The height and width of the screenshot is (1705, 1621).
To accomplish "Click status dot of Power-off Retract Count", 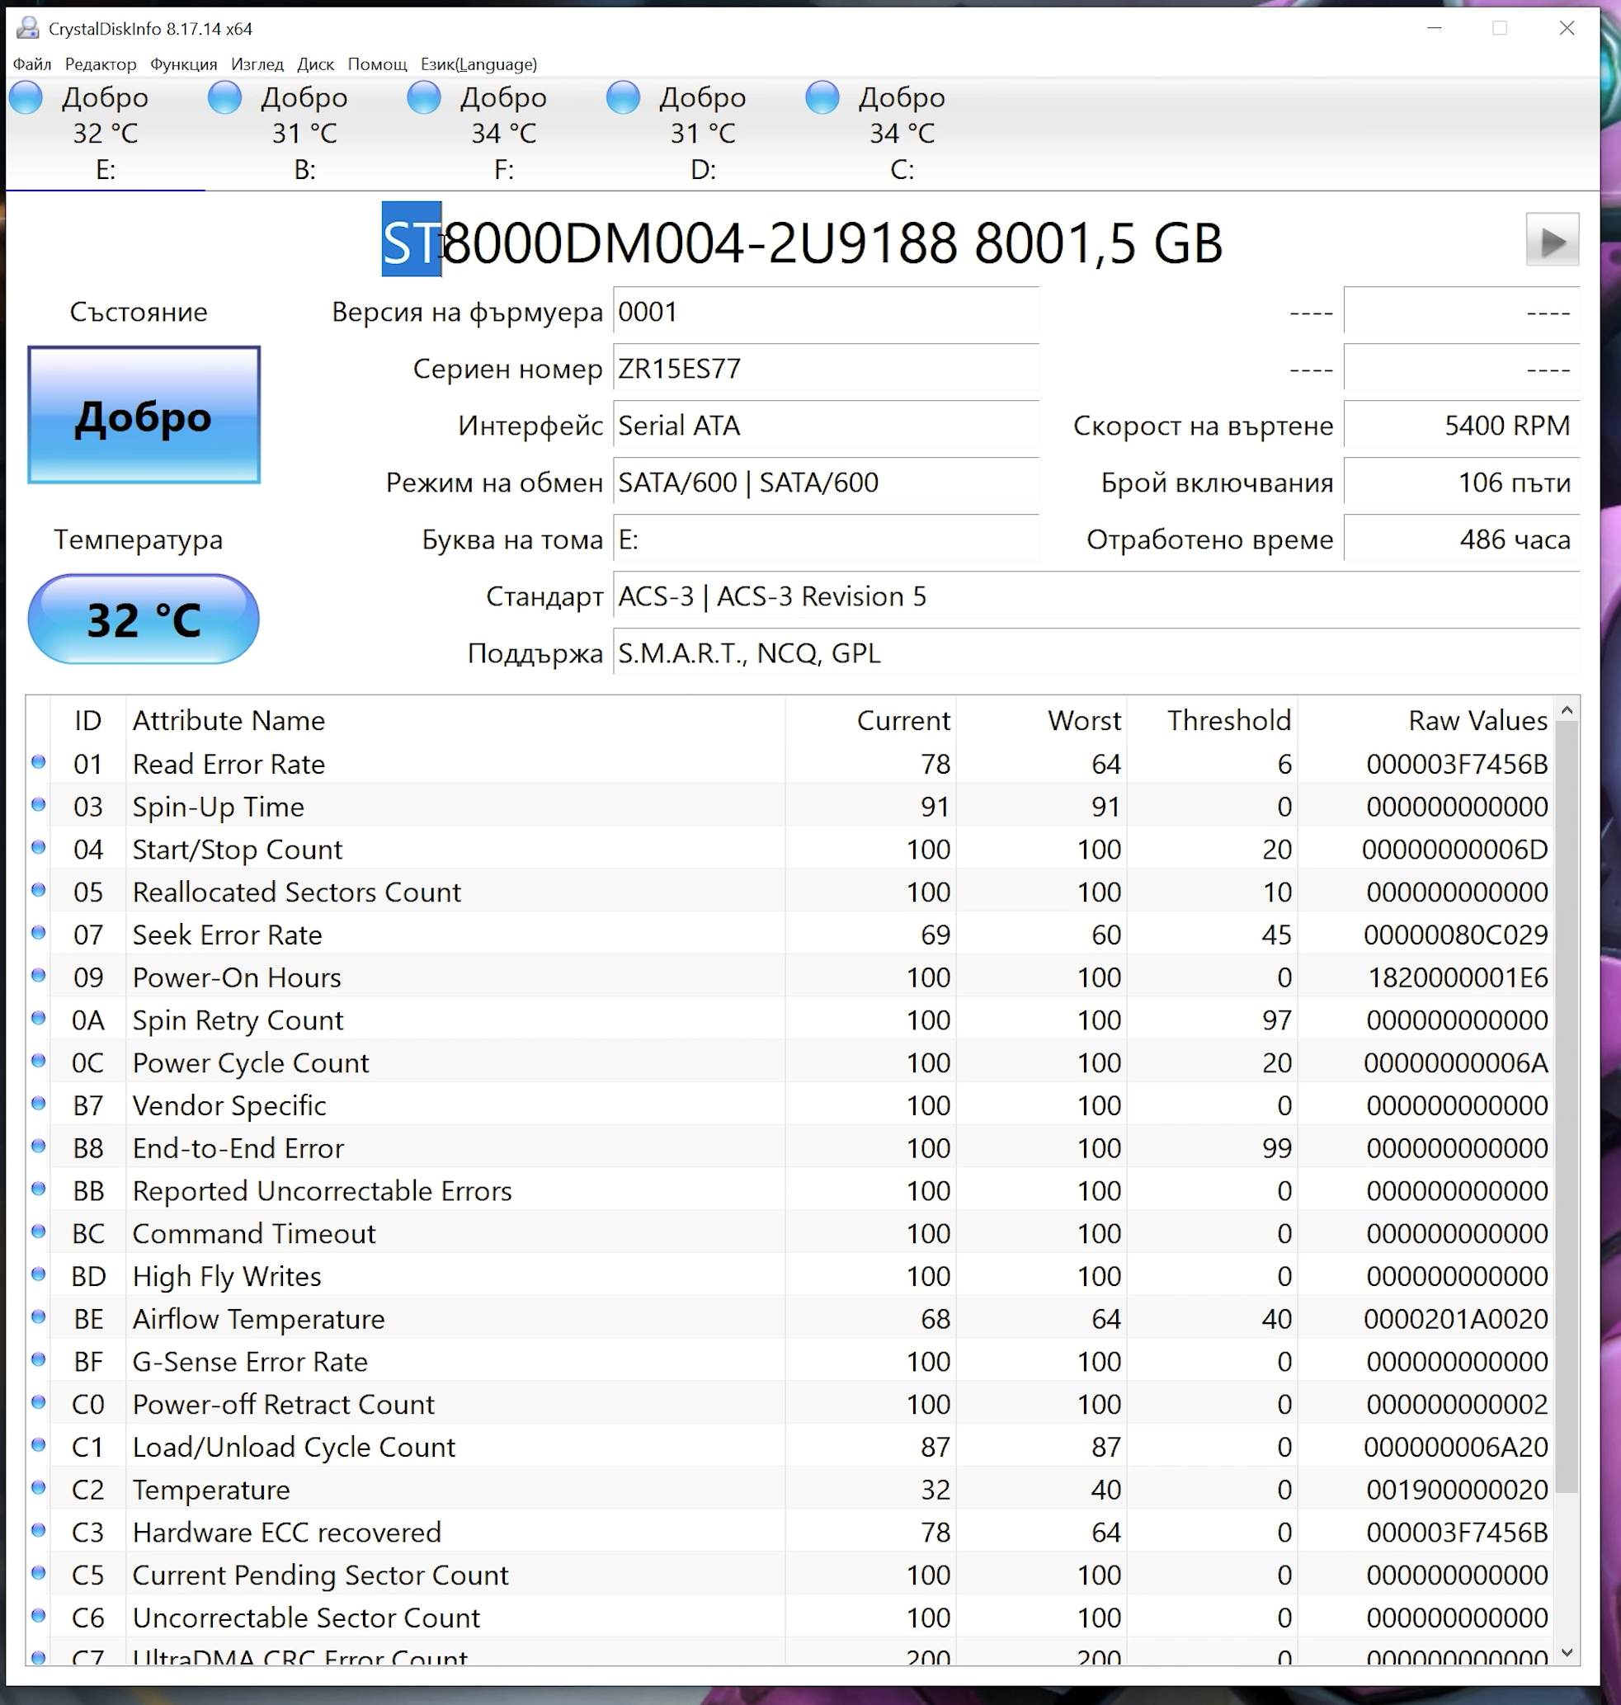I will tap(38, 1401).
